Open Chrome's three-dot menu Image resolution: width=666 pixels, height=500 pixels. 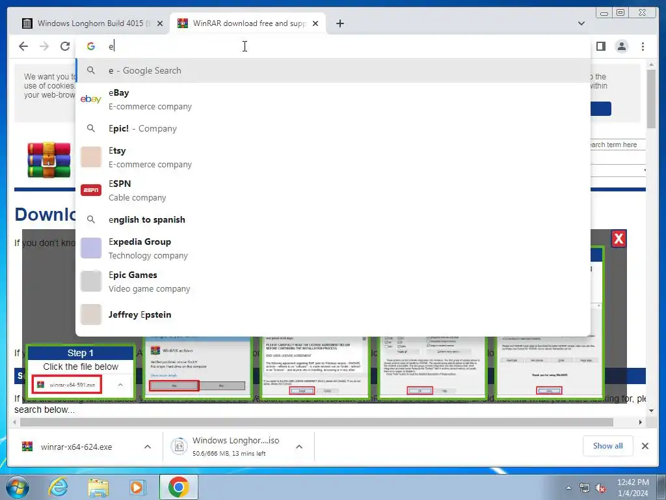(643, 46)
